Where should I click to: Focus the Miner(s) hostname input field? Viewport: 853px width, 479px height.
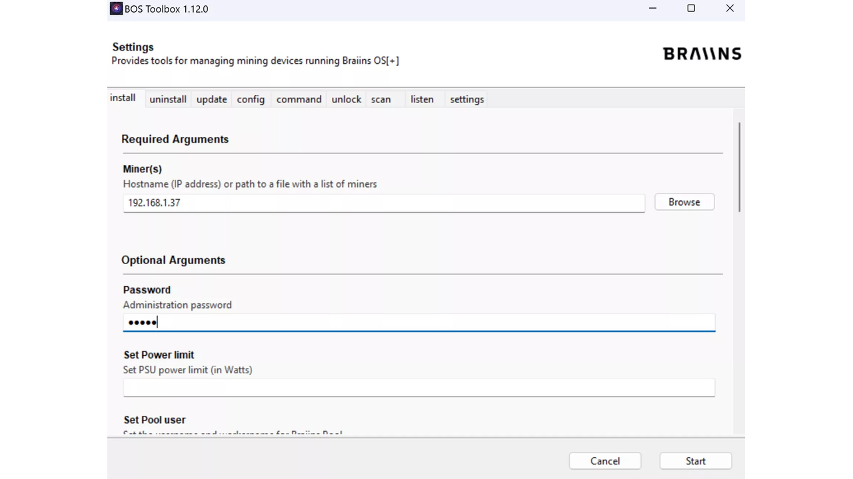tap(384, 203)
